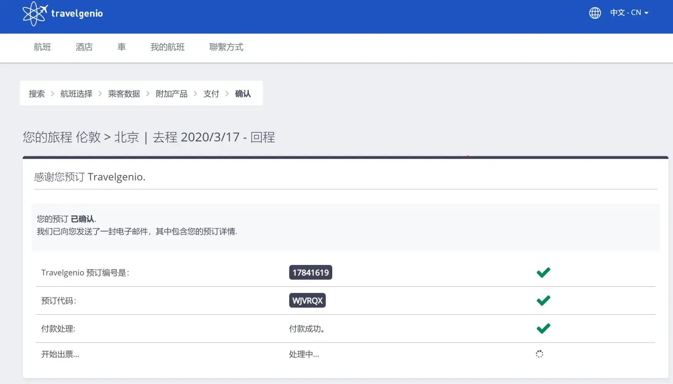
Task: Click the arrow between 航班选择 and 乘客数据
Action: pyautogui.click(x=100, y=94)
